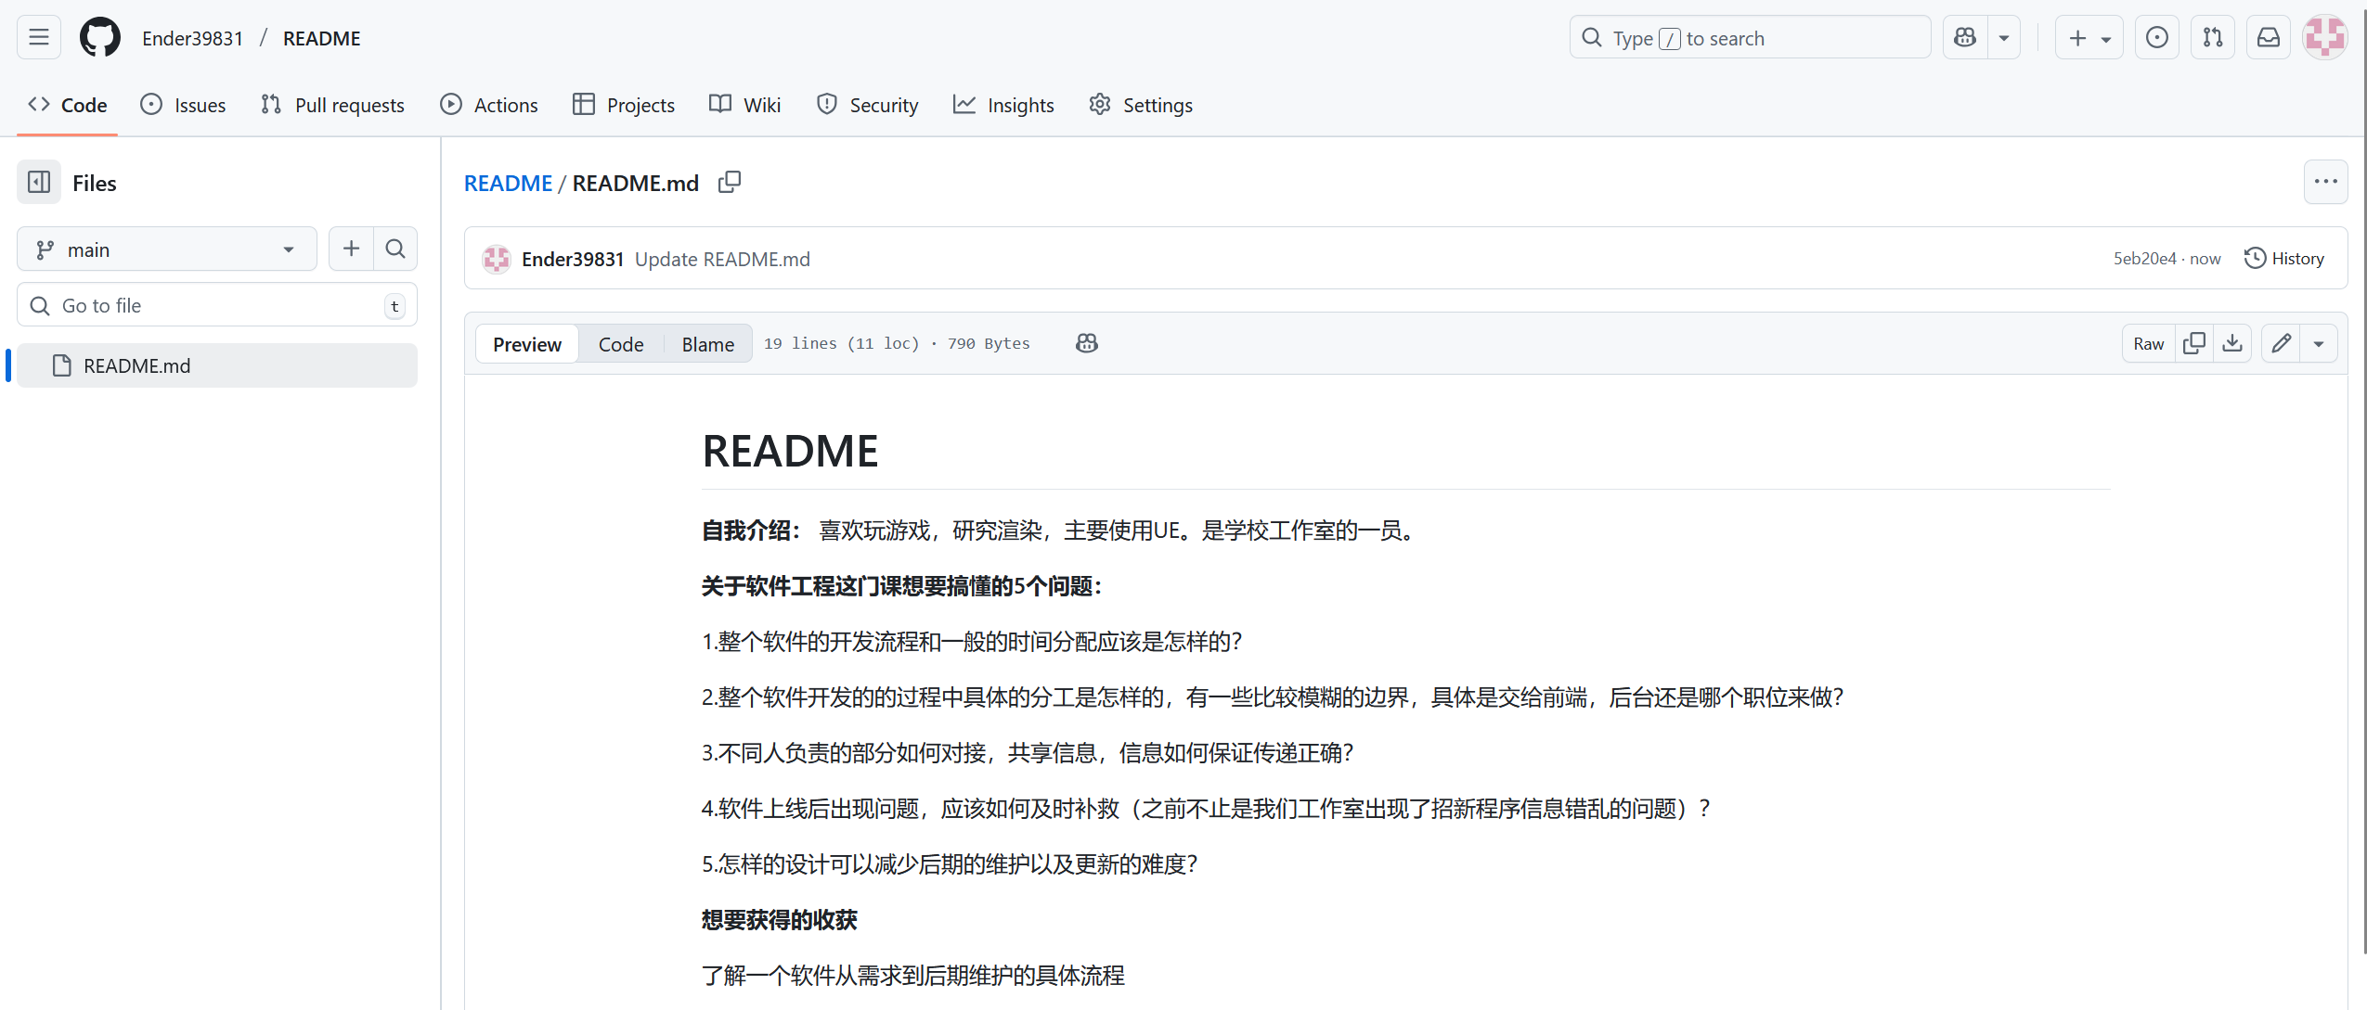The image size is (2367, 1010).
Task: View the commit History
Action: [2284, 259]
